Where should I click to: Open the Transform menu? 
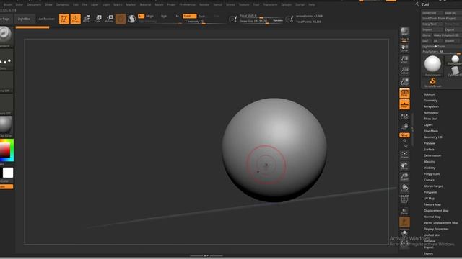point(270,4)
